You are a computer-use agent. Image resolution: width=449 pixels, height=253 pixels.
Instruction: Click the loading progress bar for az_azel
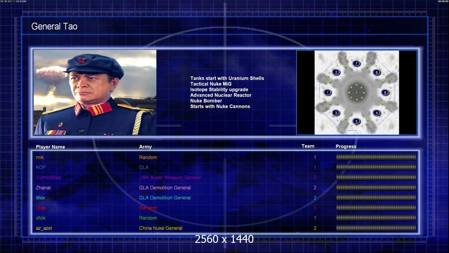pyautogui.click(x=376, y=228)
